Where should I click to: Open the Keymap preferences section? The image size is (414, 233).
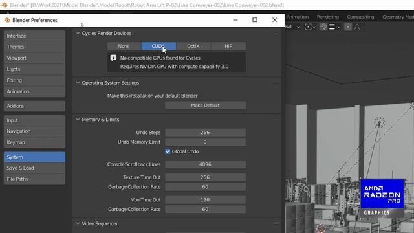[x=34, y=142]
